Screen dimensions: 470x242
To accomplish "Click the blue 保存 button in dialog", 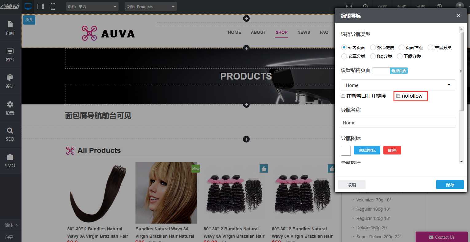I will click(x=450, y=185).
